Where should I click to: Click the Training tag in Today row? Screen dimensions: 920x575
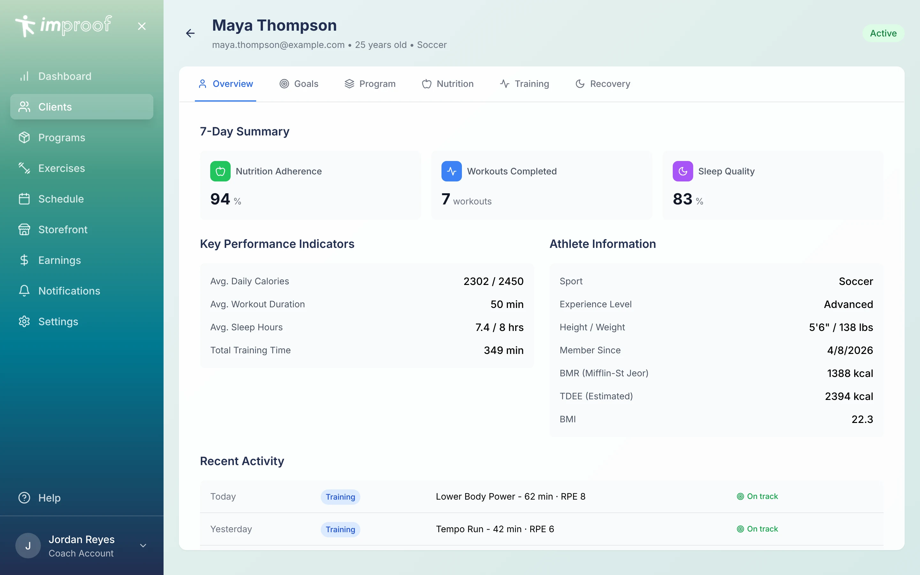(340, 497)
